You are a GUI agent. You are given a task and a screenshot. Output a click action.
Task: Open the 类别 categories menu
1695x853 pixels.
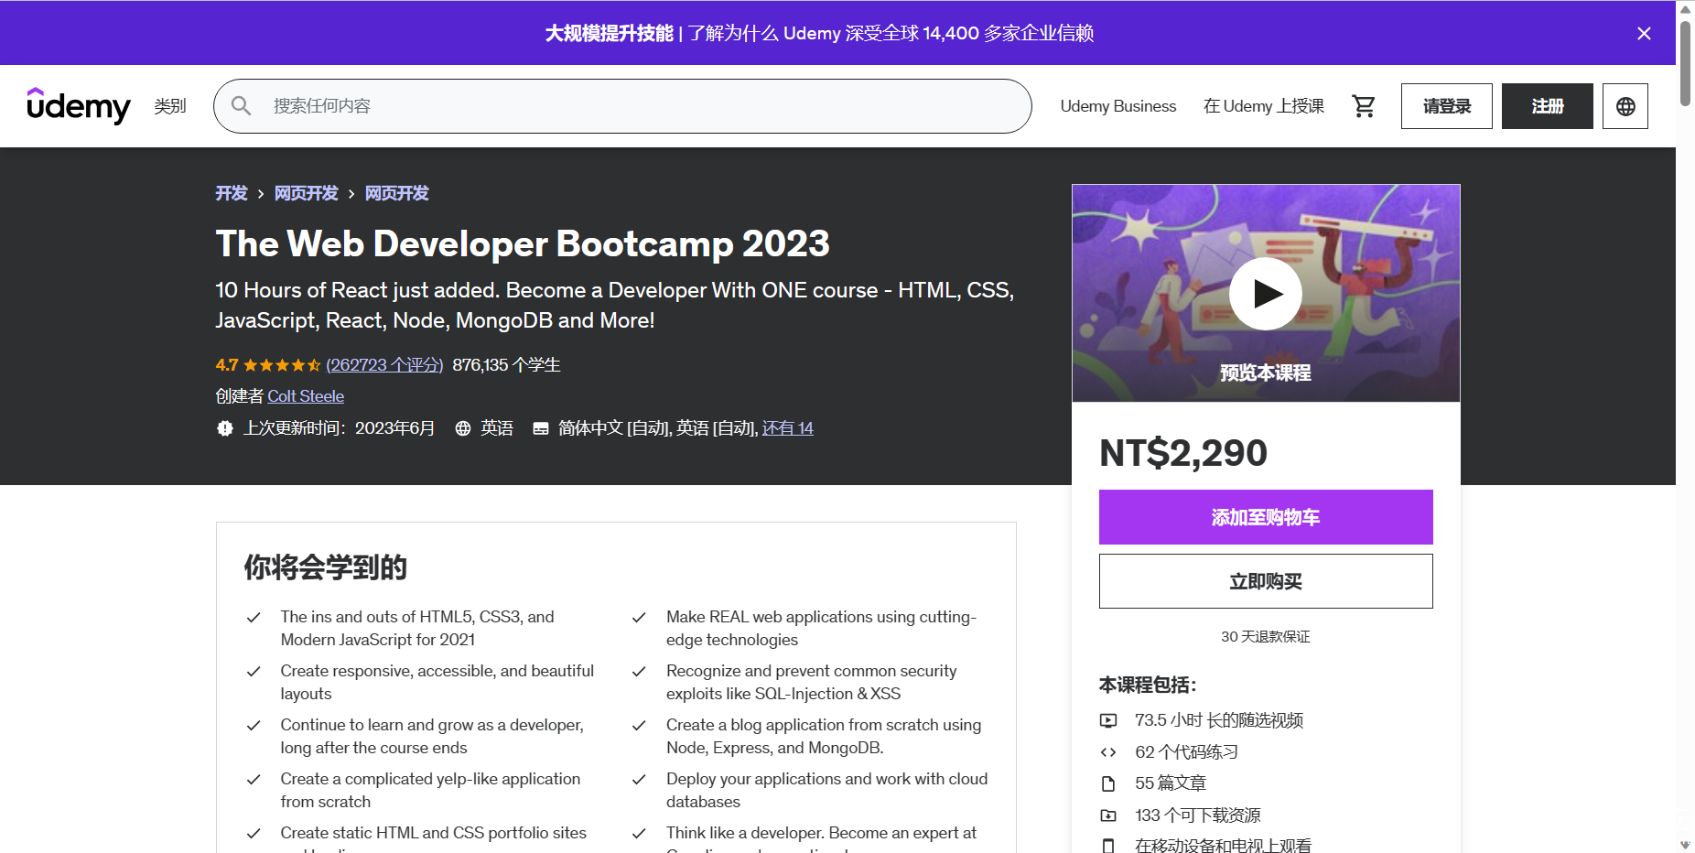(x=170, y=106)
